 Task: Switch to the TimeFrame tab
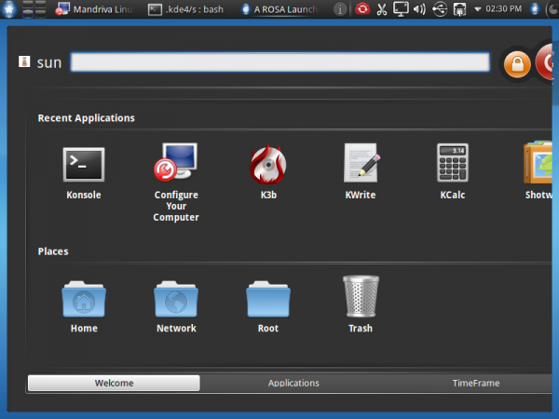475,383
